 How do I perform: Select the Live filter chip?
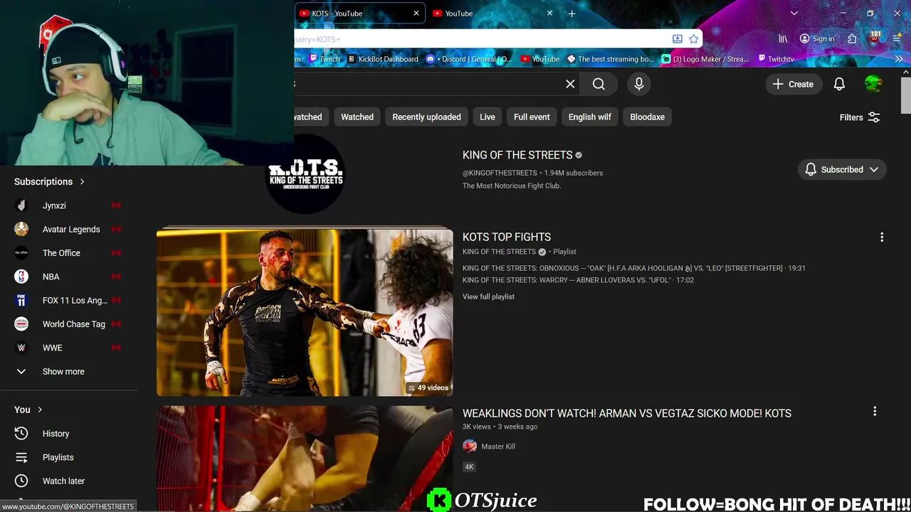[x=488, y=117]
